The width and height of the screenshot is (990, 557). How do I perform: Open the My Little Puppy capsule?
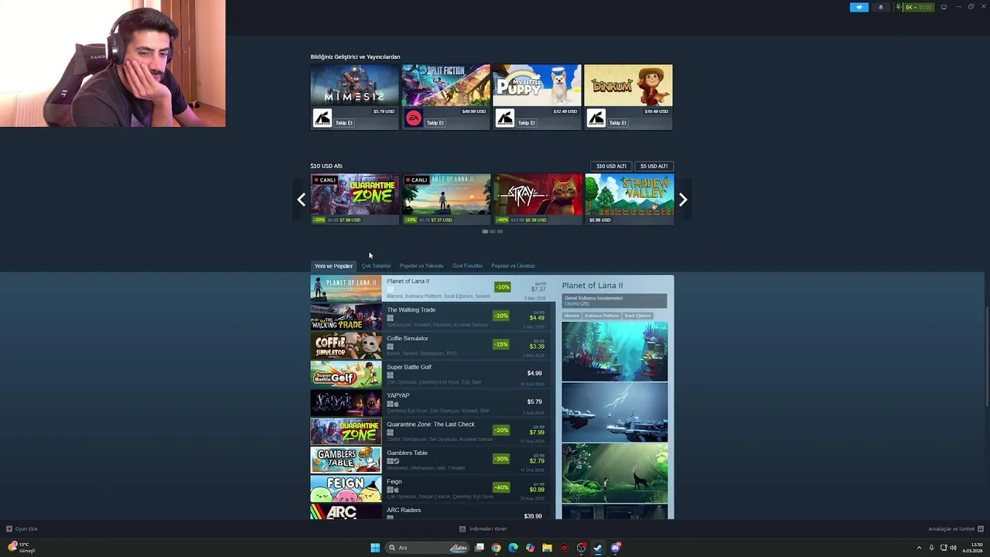click(x=537, y=84)
